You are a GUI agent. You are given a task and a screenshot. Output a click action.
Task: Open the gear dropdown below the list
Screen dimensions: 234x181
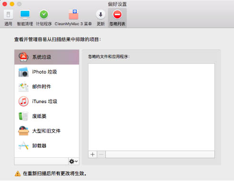(74, 162)
